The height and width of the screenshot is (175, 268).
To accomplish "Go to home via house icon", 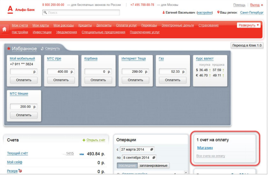I will pos(4,29).
